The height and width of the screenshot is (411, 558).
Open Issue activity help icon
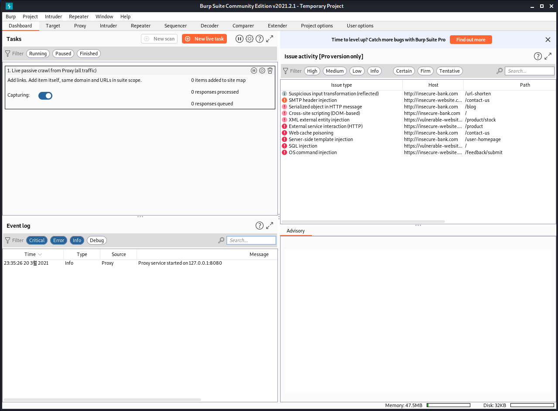(x=538, y=56)
